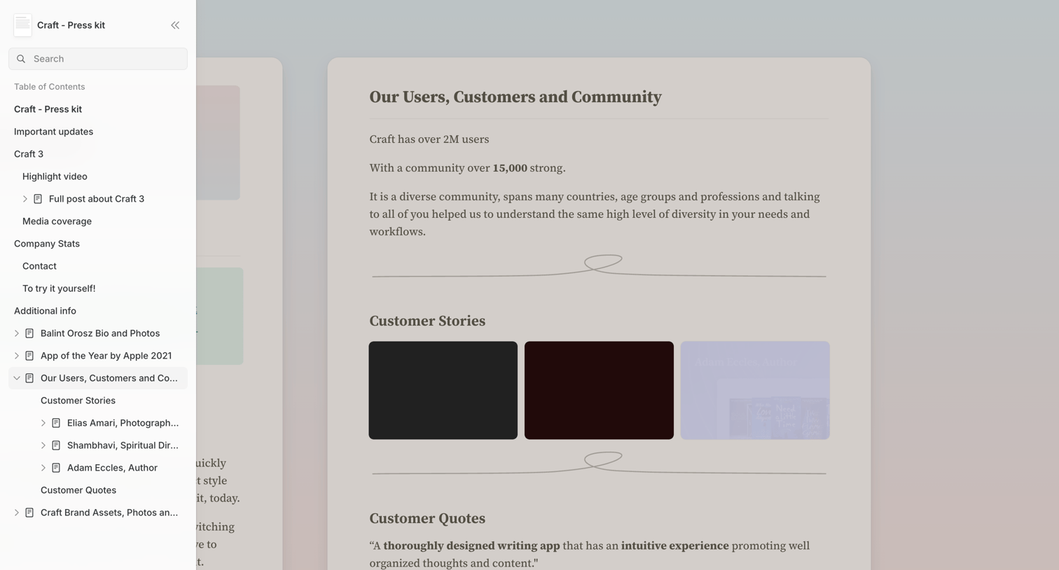
Task: Collapse the sidebar with double-chevron icon
Action: 175,25
